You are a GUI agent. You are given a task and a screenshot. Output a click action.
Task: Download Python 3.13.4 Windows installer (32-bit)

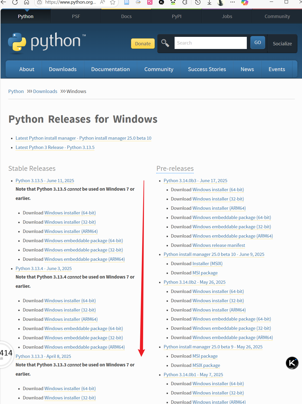pyautogui.click(x=70, y=310)
